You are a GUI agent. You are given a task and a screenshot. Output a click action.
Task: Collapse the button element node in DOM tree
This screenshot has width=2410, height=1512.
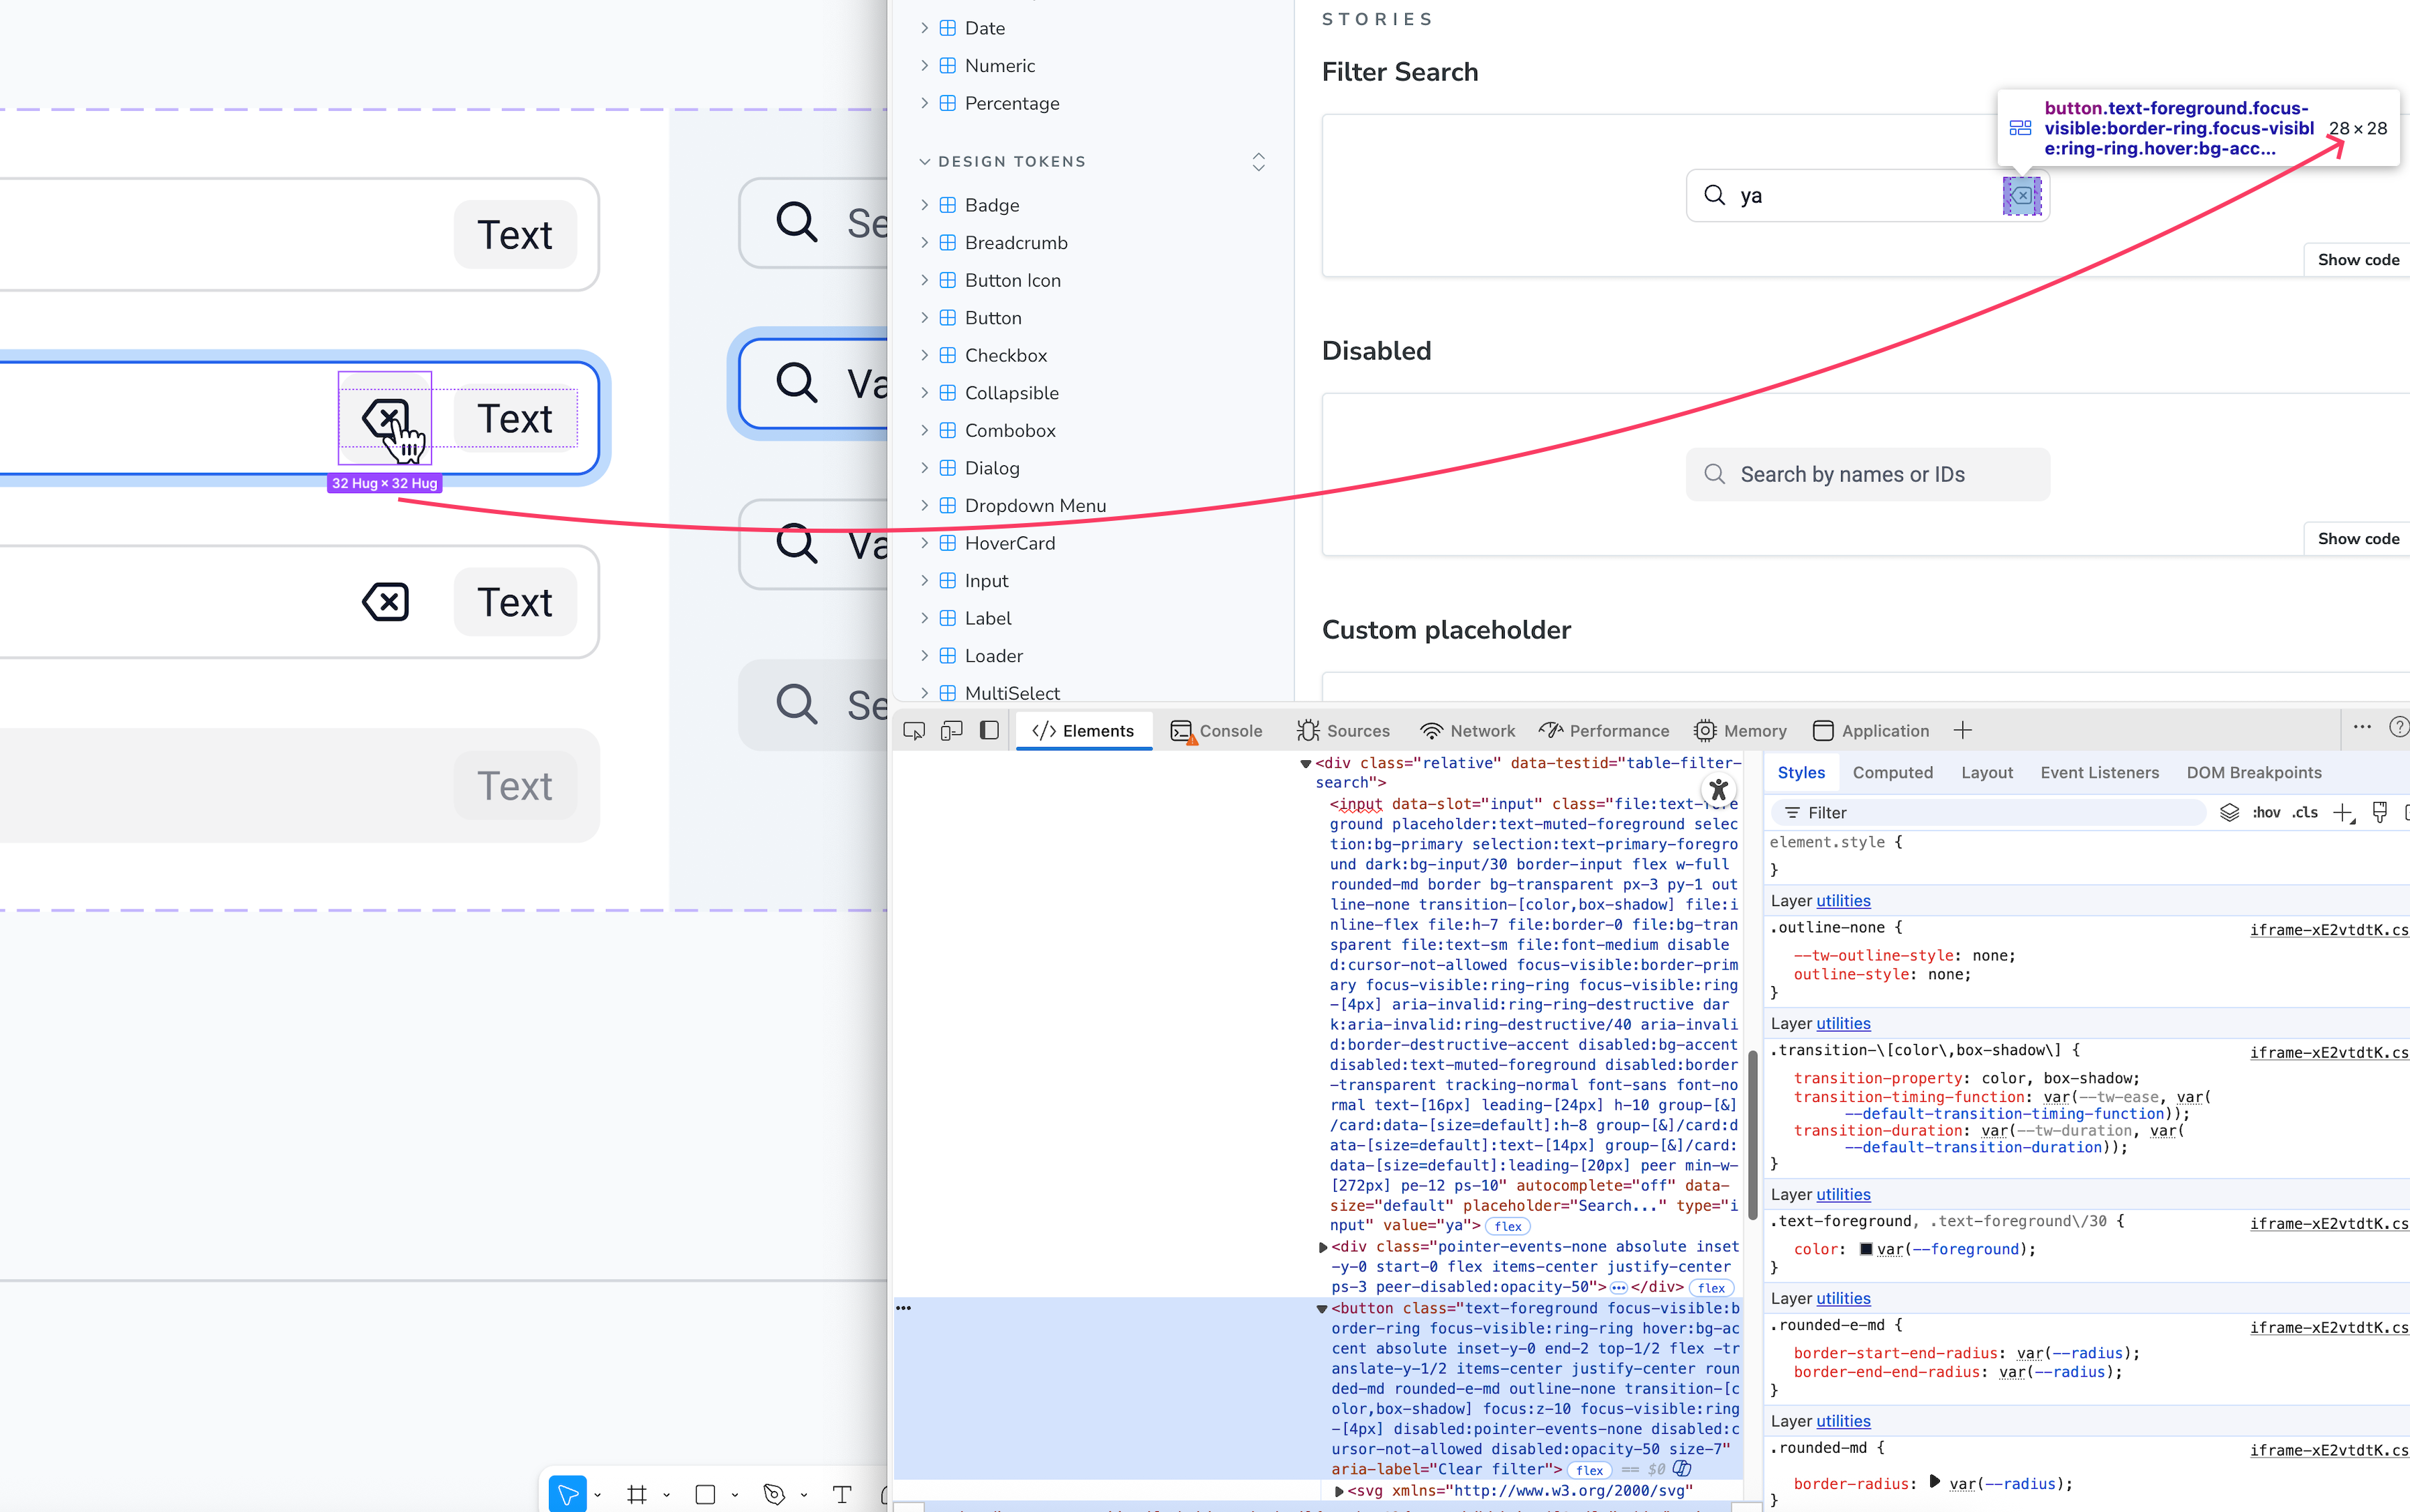1321,1309
